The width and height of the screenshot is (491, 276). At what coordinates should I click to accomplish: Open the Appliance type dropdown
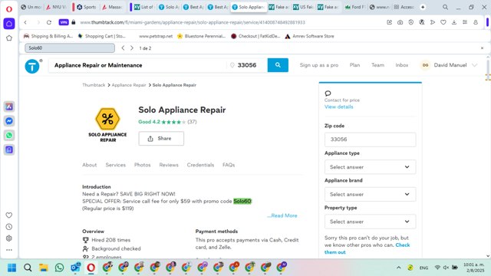370,167
